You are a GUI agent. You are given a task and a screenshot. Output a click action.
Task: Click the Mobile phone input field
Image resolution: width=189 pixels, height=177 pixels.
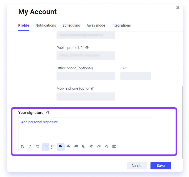pos(86,96)
